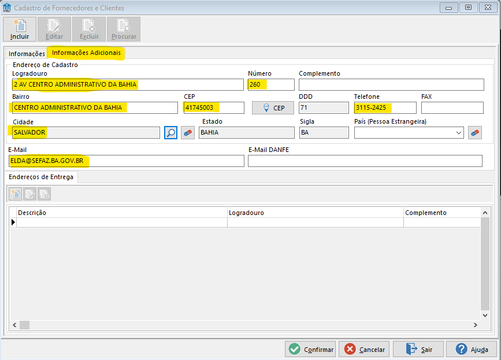
Task: Click the Procurar toolbar button
Action: [124, 29]
